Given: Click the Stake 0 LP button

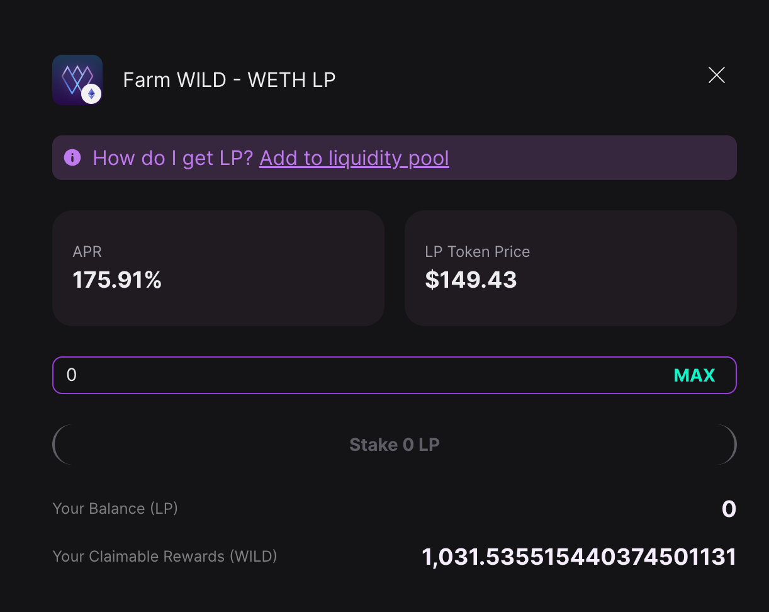Looking at the screenshot, I should (x=395, y=445).
